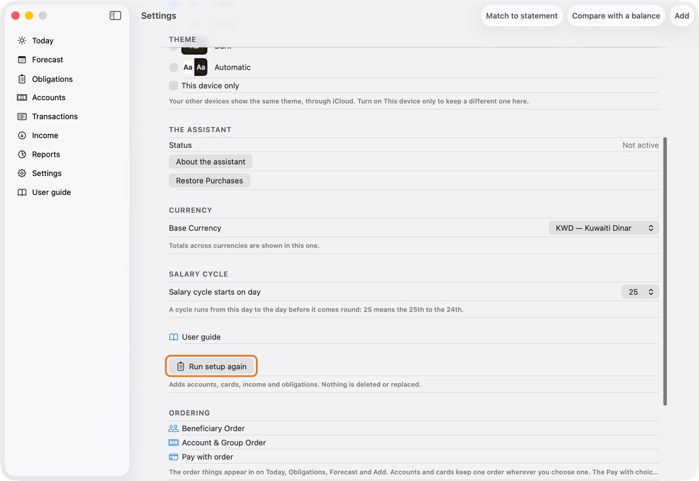Open the Base Currency dropdown

pyautogui.click(x=604, y=228)
